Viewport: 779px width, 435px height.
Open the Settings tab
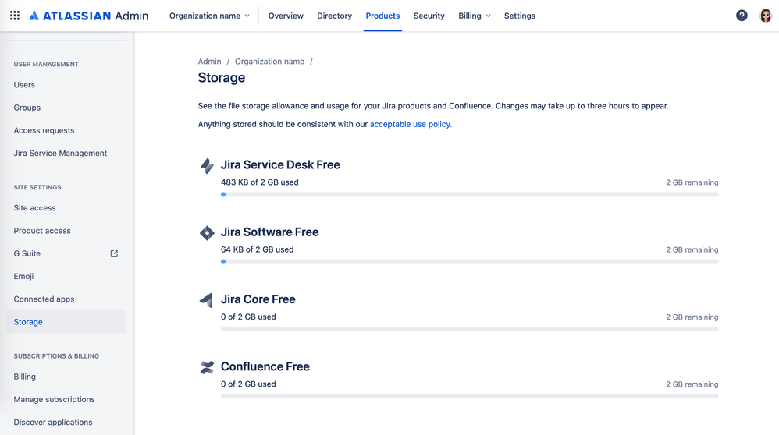point(520,16)
